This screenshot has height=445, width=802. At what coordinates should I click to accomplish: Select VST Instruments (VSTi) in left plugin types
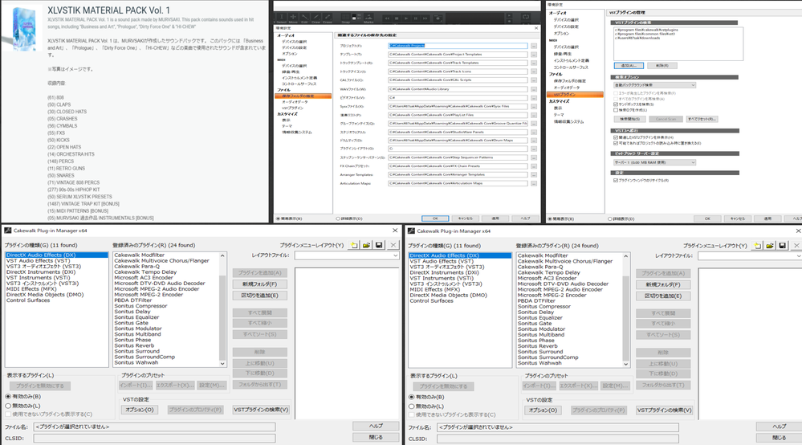(40, 278)
